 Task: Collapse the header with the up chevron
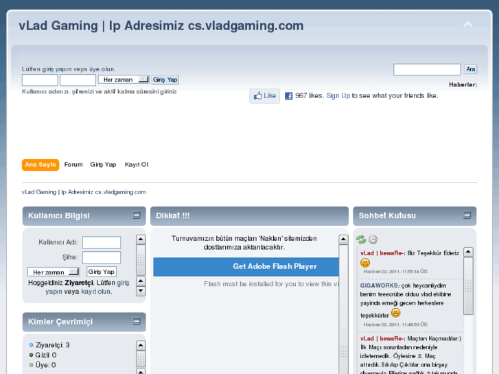pos(467,25)
